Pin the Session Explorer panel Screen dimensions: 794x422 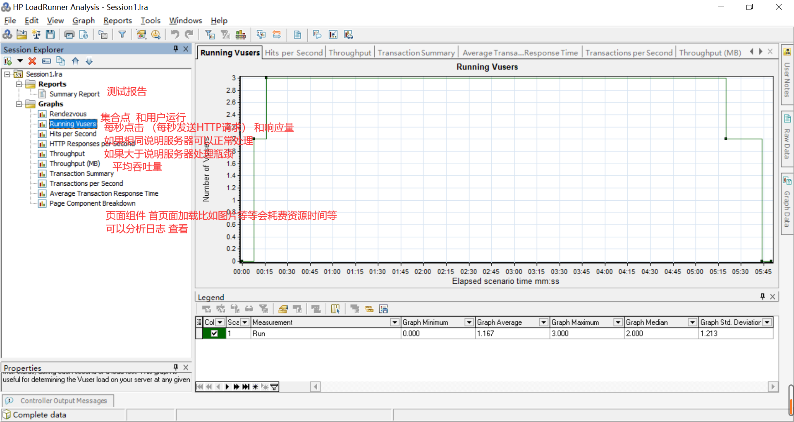pos(176,49)
